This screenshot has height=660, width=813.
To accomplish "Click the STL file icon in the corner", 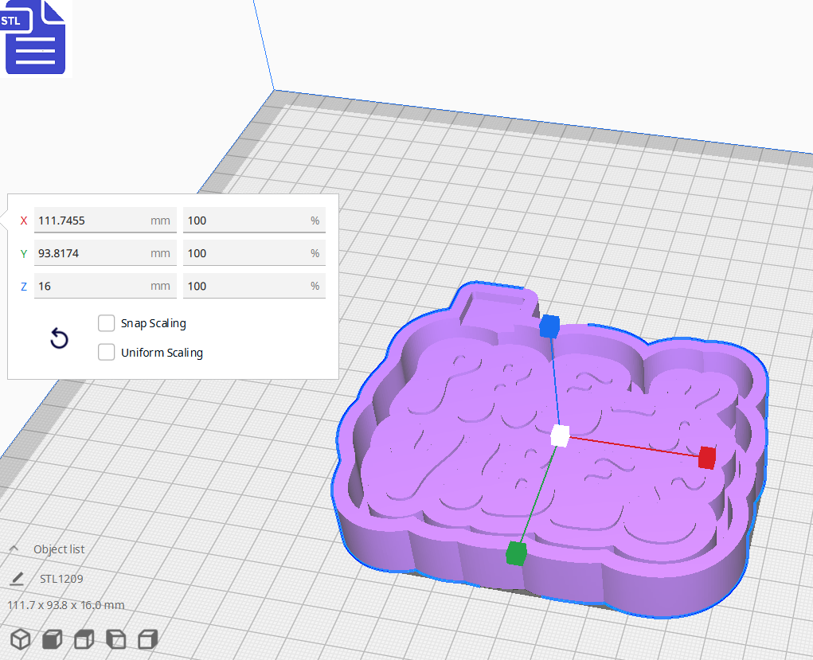I will click(35, 37).
